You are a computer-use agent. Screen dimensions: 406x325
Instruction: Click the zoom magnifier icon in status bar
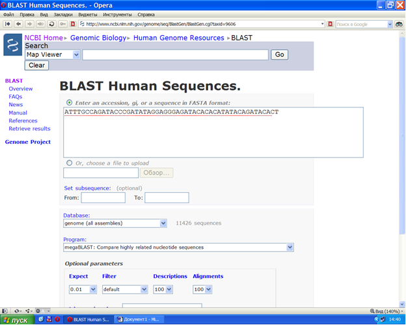tap(372, 311)
